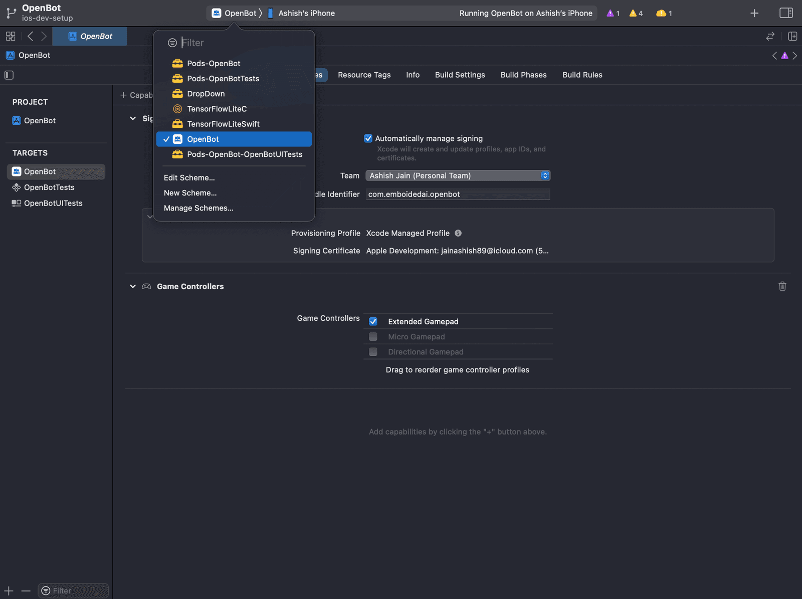Go forward with the right chevron
This screenshot has width=802, height=599.
[x=44, y=36]
